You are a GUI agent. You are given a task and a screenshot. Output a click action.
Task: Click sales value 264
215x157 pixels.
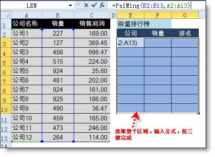[x=58, y=137]
